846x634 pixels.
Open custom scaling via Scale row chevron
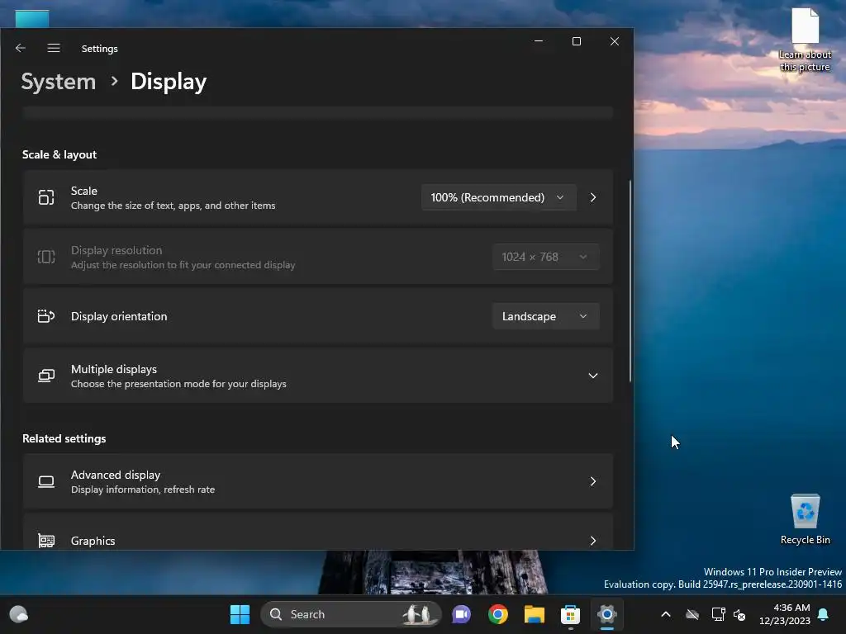pyautogui.click(x=593, y=197)
